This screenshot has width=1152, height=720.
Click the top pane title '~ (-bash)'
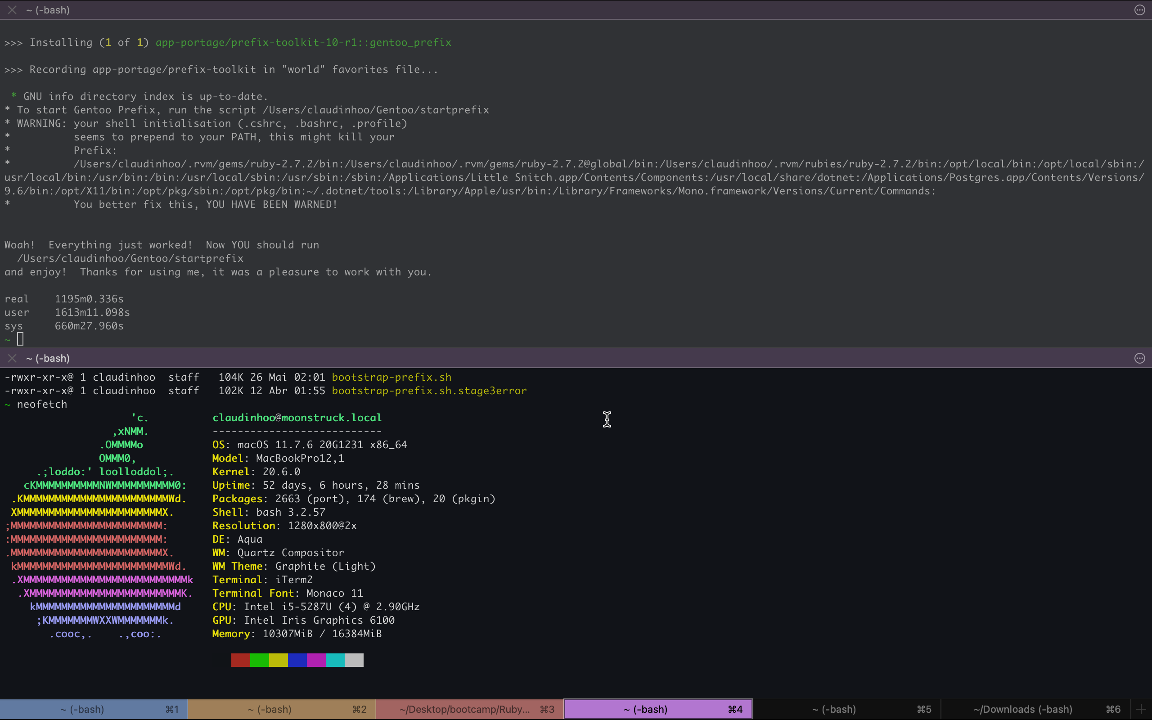(x=48, y=10)
